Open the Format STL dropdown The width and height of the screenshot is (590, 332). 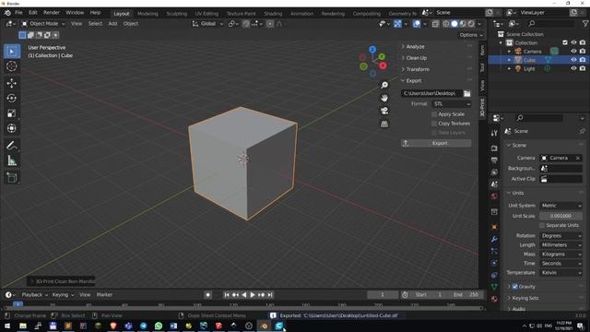coord(452,104)
